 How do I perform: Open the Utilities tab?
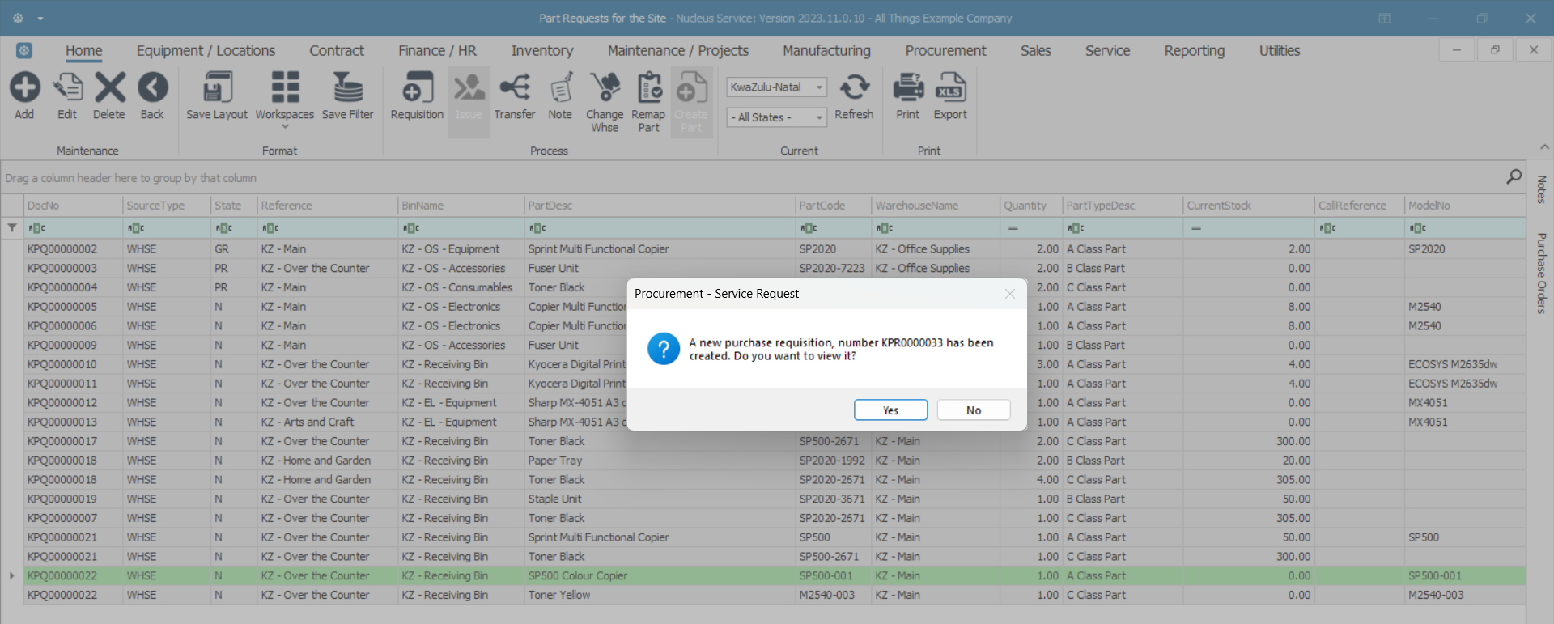pos(1280,51)
